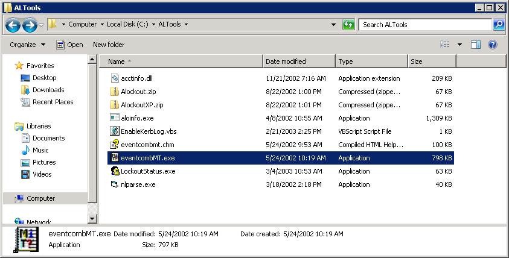Toggle the preview pane
509x258 pixels.
click(476, 45)
